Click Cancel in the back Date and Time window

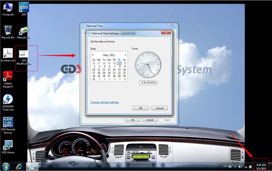click(150, 120)
